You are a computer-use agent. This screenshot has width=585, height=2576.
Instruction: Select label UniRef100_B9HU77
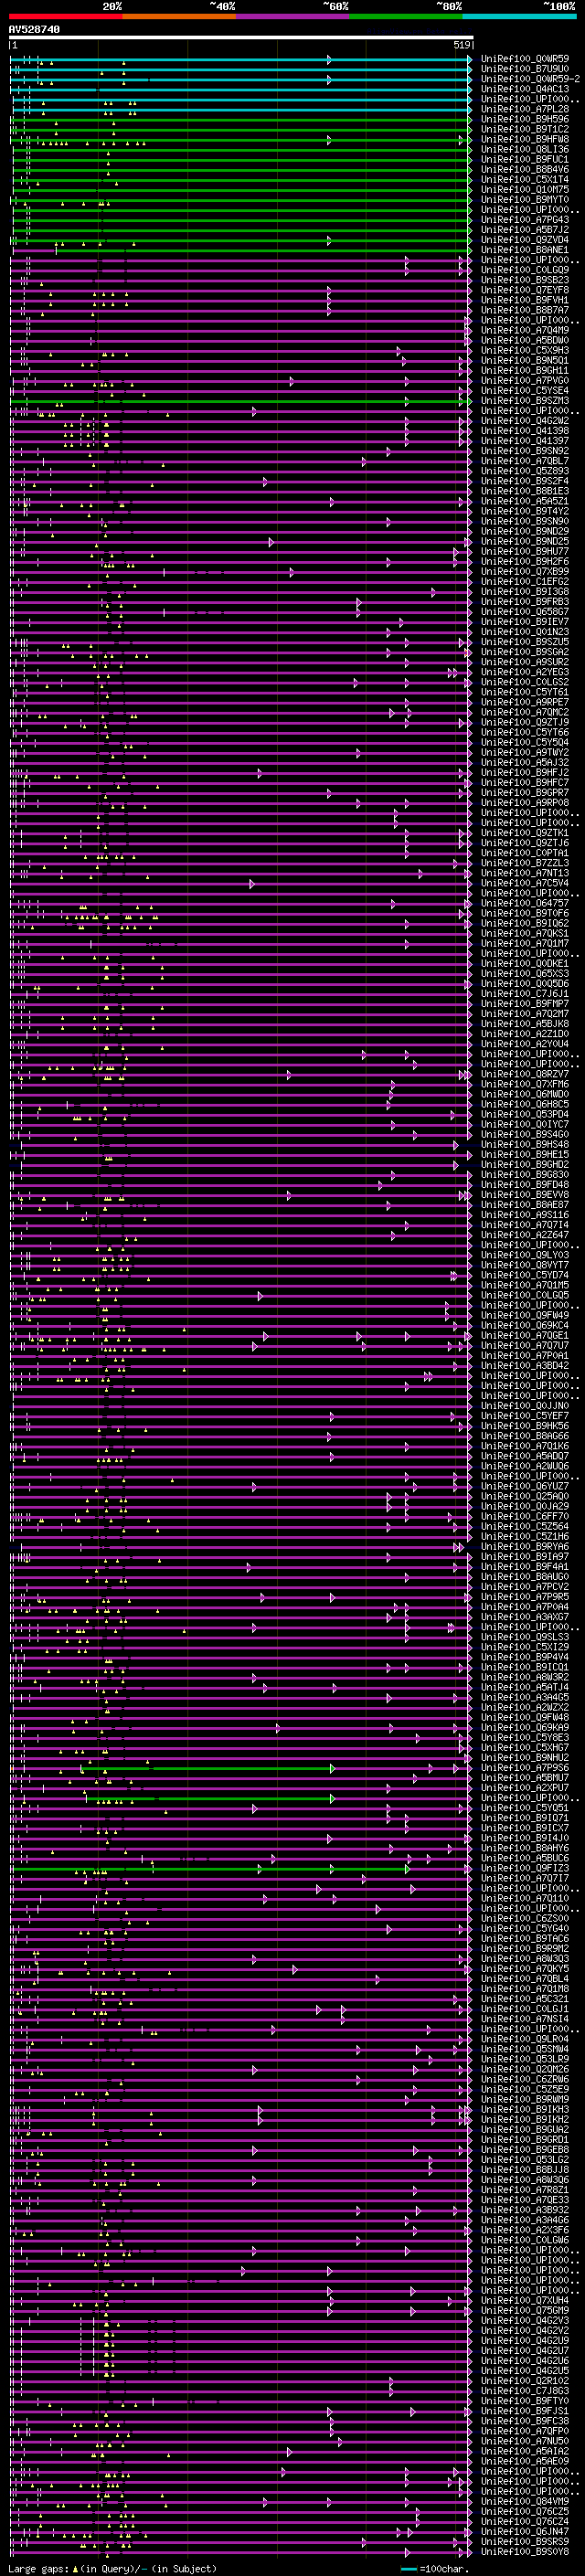(x=525, y=551)
